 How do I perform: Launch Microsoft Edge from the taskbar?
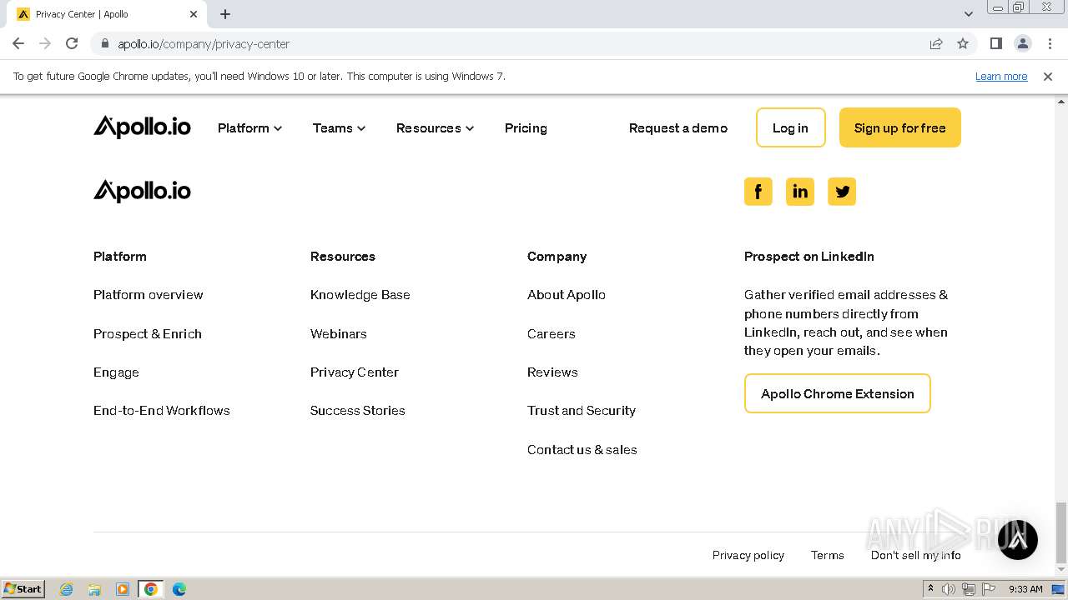[x=179, y=589]
